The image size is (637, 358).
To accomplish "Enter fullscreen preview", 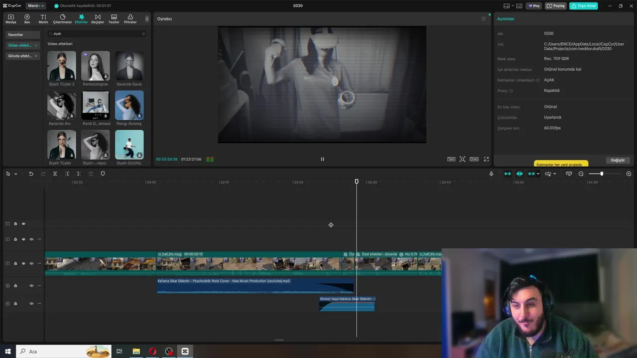I will (x=486, y=159).
